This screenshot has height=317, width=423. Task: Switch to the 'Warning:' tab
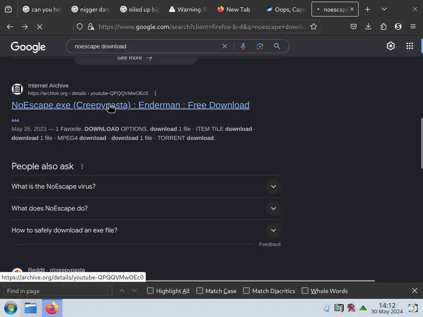[x=188, y=9]
